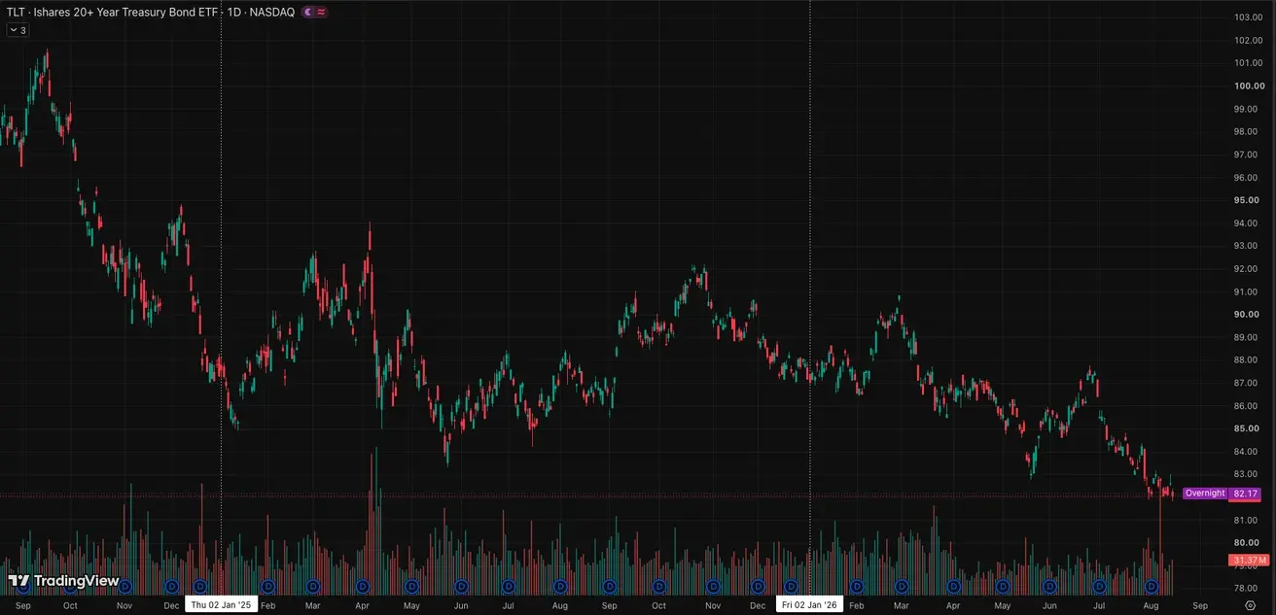Open chart settings gear on the time axis
This screenshot has height=615, width=1276.
point(1251,605)
